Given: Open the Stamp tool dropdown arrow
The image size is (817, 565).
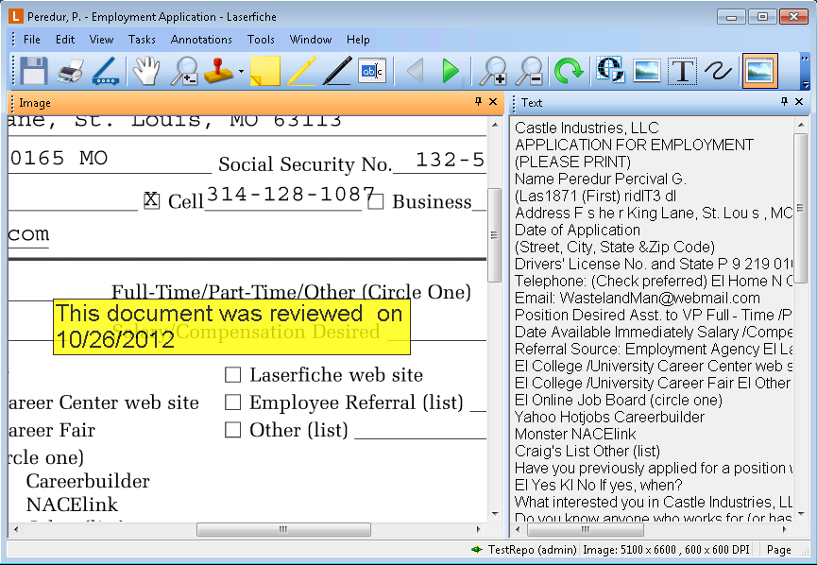Looking at the screenshot, I should 241,71.
